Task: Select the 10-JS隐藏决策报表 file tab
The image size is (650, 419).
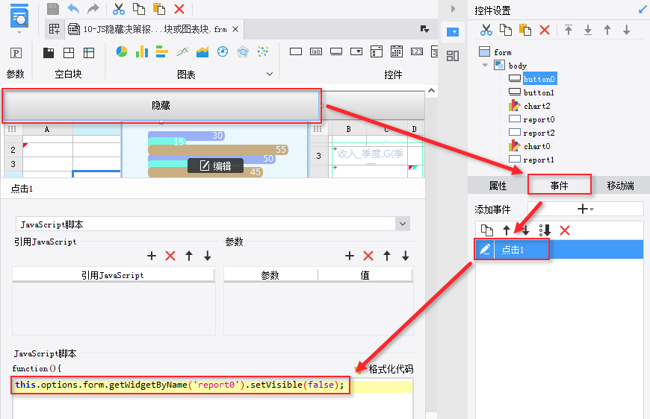Action: point(155,29)
